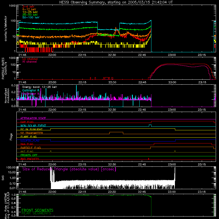
Task: Click the "22:00" time label under particle rates panel
Action: 52,82
